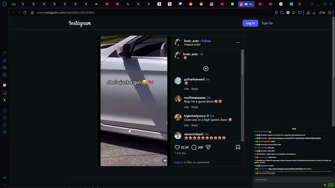335x188 pixels.
Task: Open niinanise's Instagram reel link in chat
Action: [x=294, y=138]
